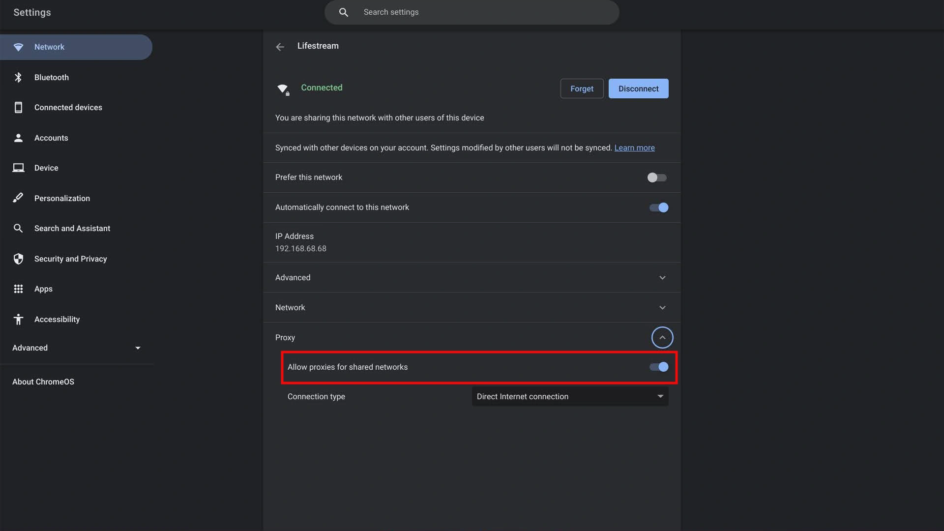Select the Accessibility icon
Screen dimensions: 944x531
(18, 319)
